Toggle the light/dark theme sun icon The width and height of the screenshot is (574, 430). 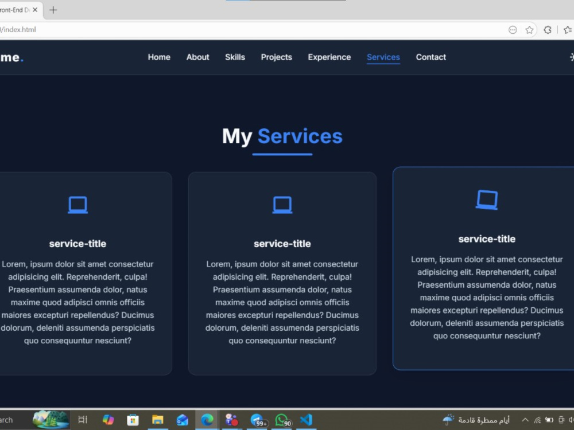coord(572,57)
